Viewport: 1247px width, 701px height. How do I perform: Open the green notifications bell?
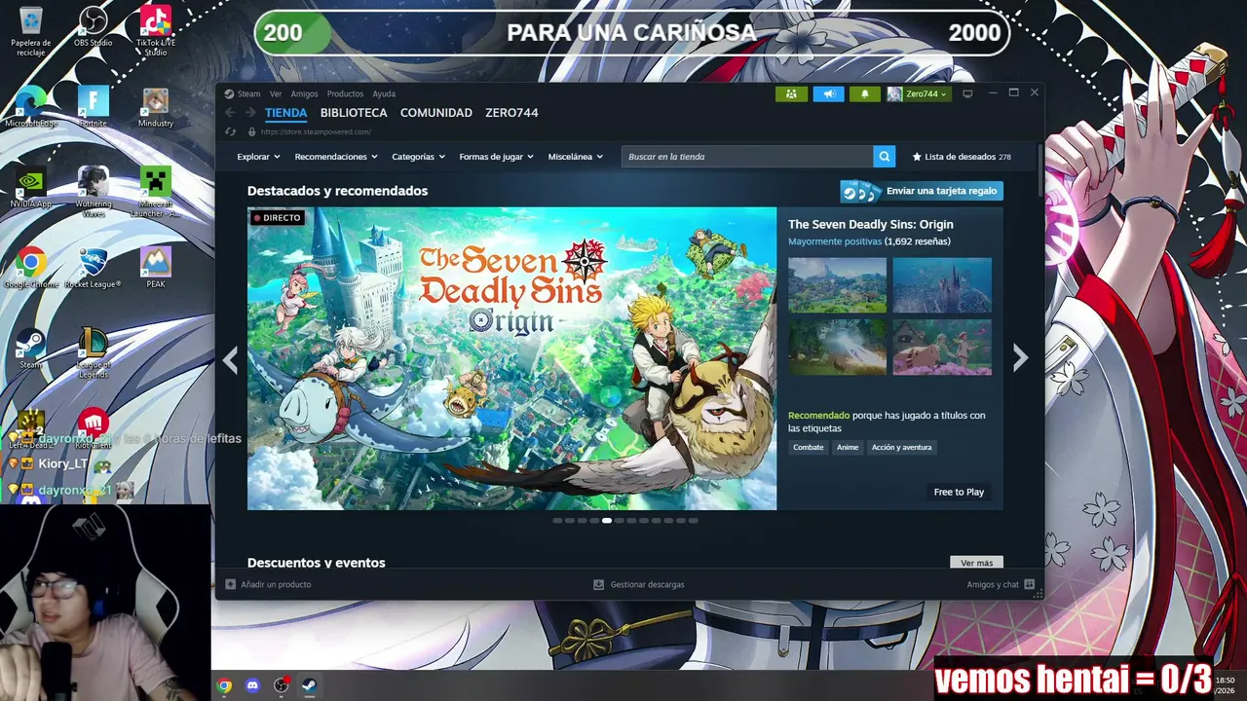point(864,93)
